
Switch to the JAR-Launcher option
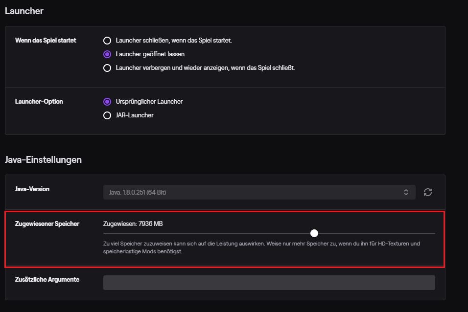[107, 115]
